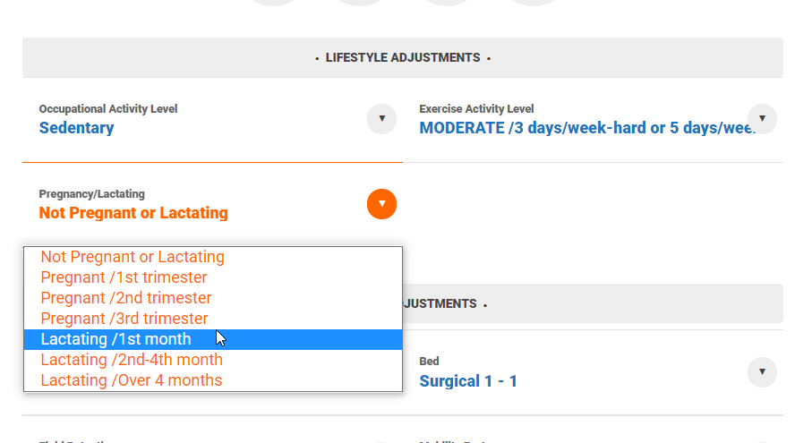Click the MODERATE exercise activity value
Screen dimensions: 812x443
[x=587, y=128]
